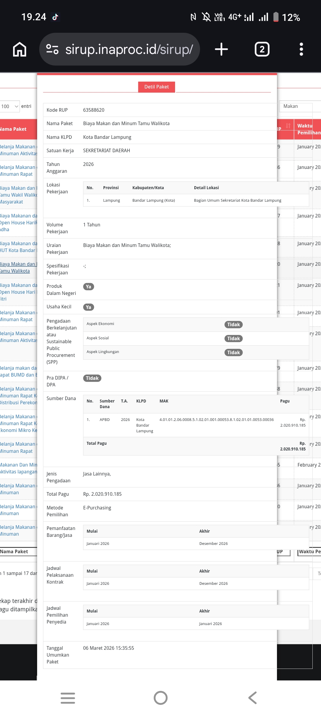Open a new tab with plus icon

tap(221, 49)
